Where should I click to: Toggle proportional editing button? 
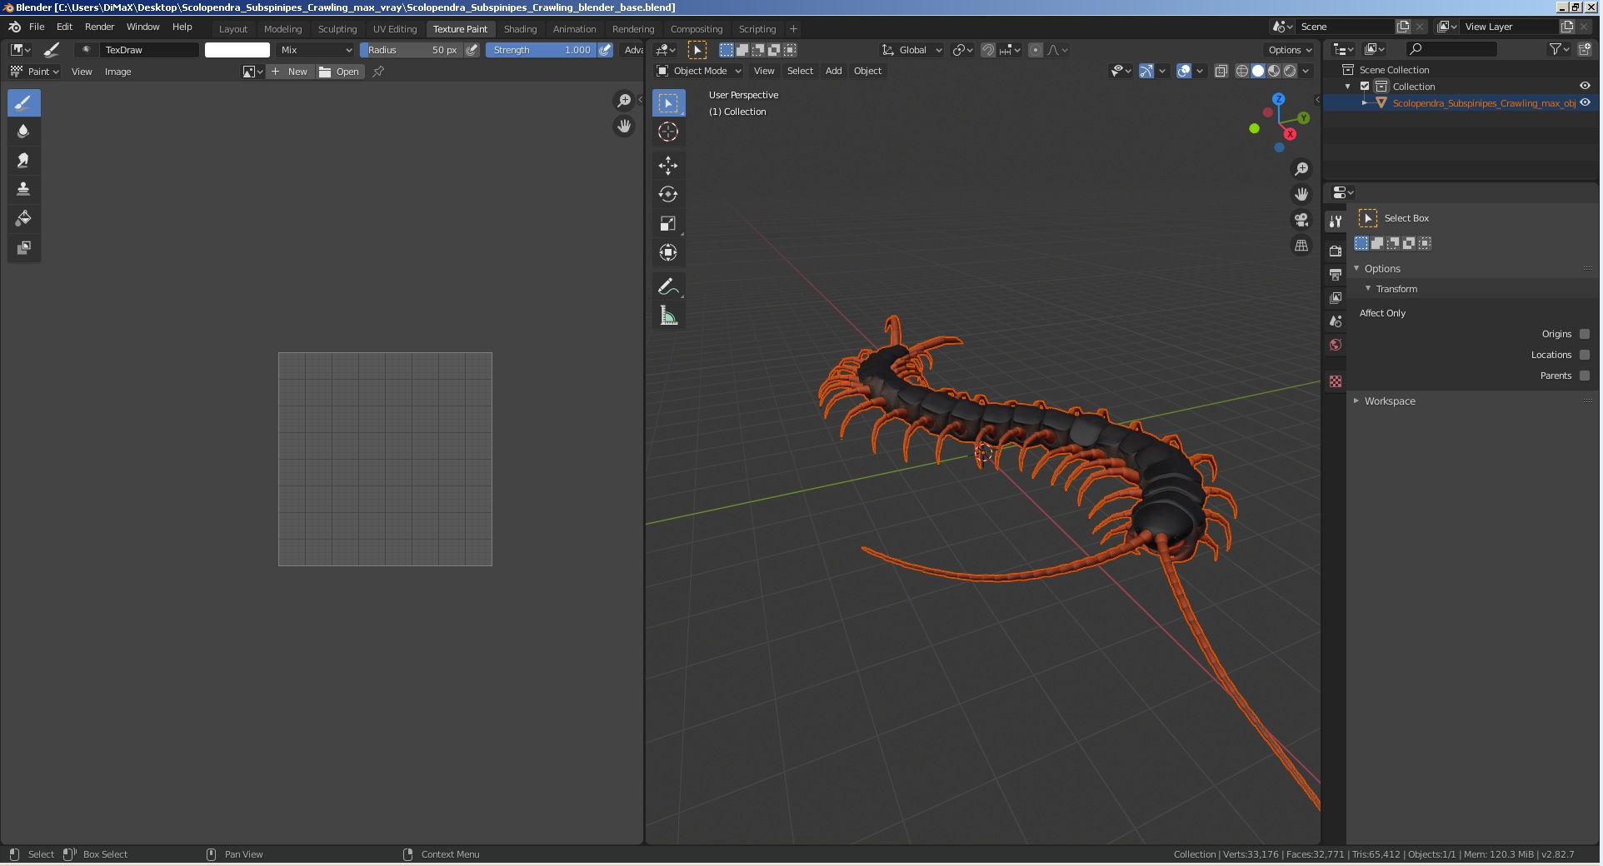coord(1035,50)
